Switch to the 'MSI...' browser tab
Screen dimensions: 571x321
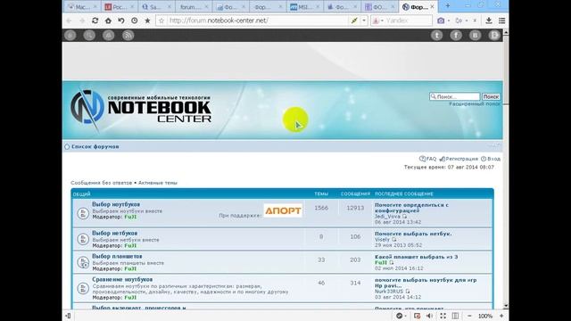tap(304, 6)
